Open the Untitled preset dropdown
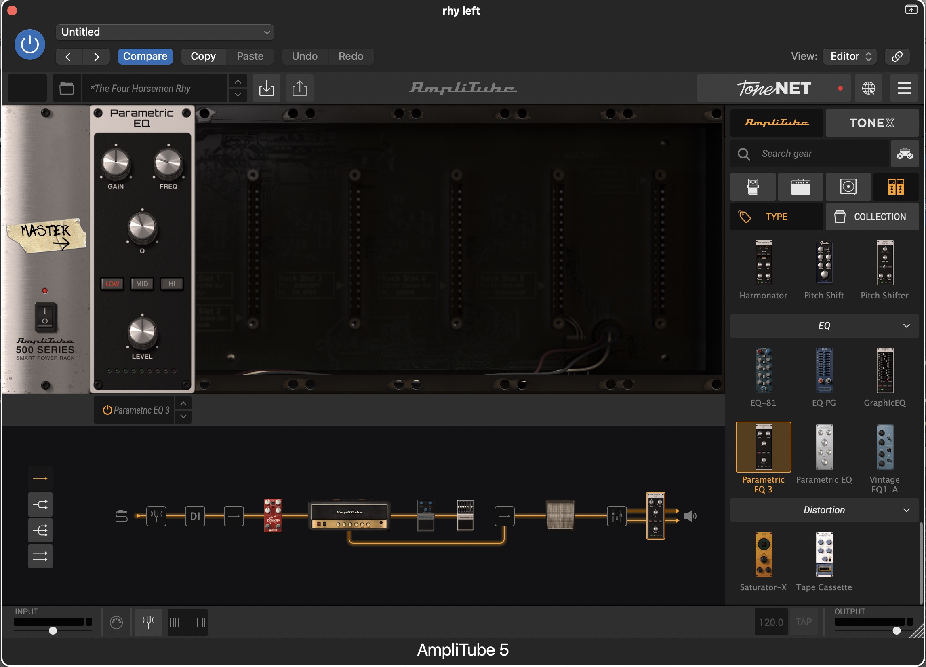Screen dimensions: 926x667 tap(164, 32)
